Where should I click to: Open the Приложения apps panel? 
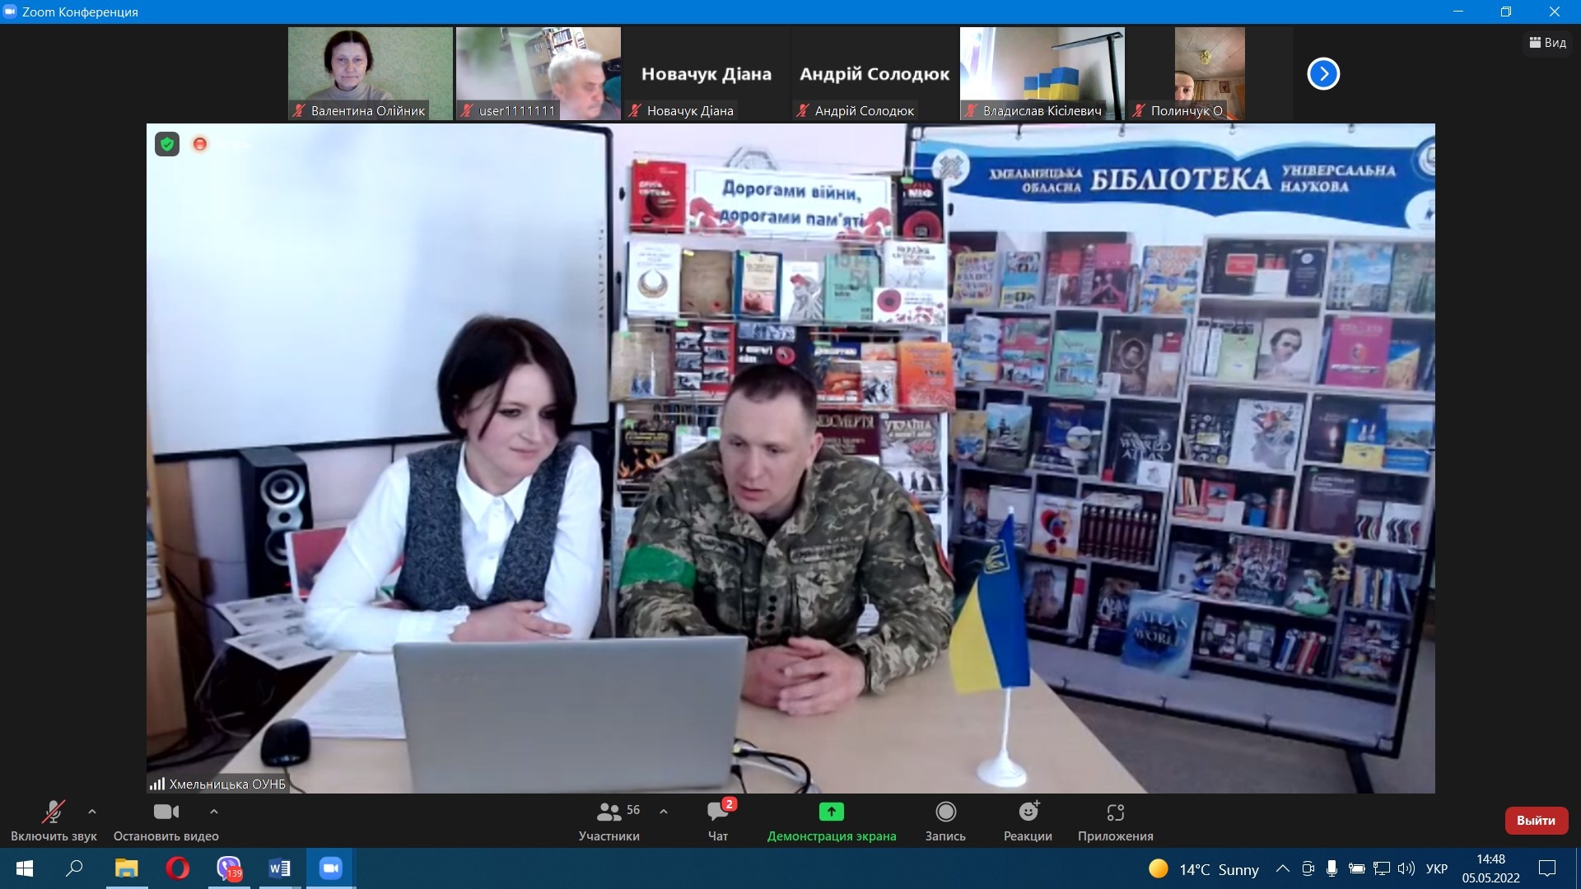[x=1115, y=812]
